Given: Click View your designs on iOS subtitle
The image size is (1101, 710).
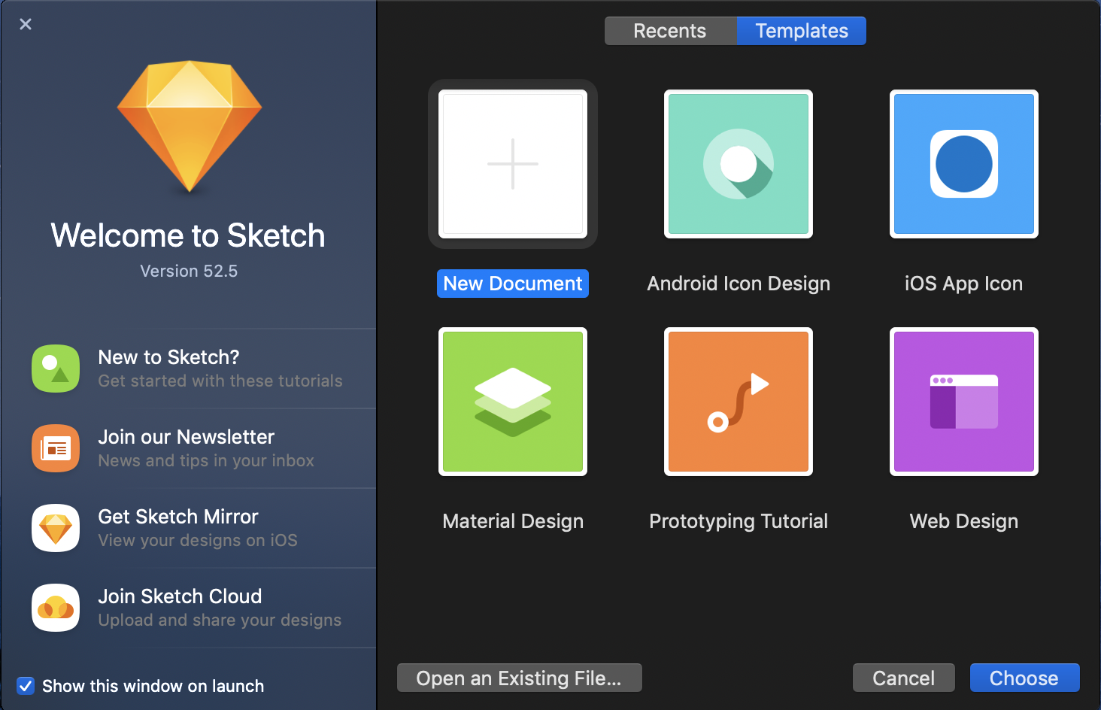Looking at the screenshot, I should pyautogui.click(x=198, y=541).
